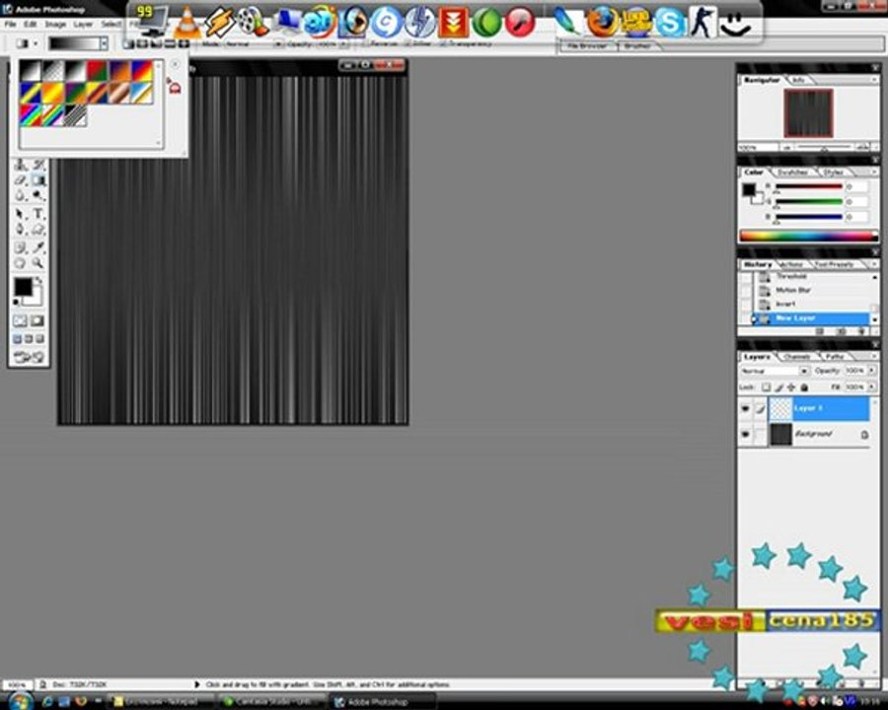Screen dimensions: 888x710
Task: Hide Layer 1 eye visibility icon
Action: tap(745, 408)
